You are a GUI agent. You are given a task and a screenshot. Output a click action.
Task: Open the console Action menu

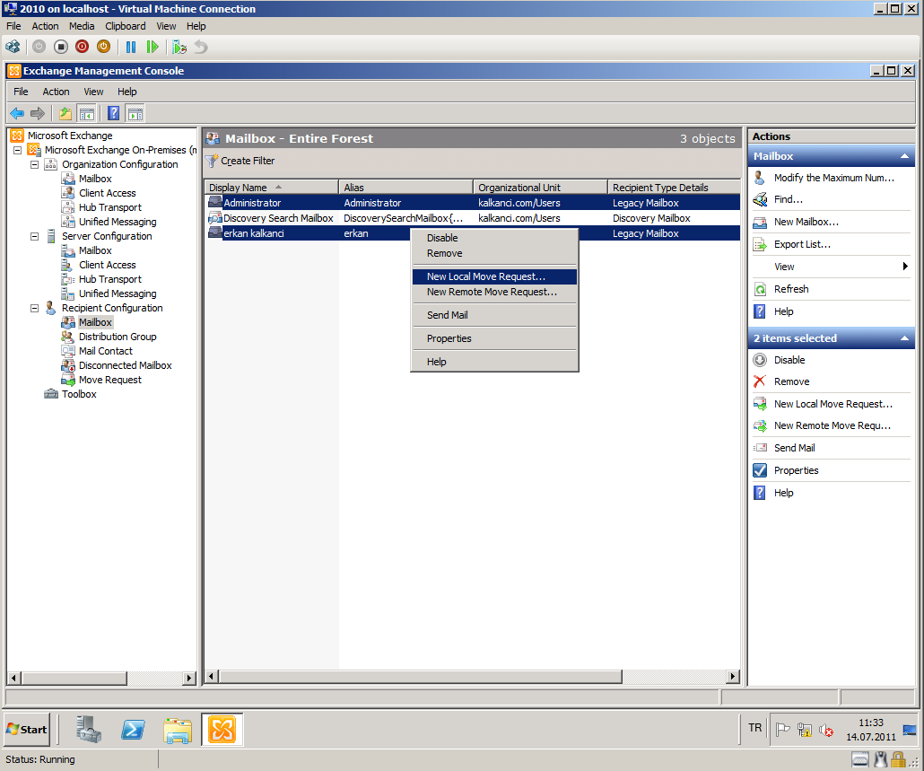click(x=56, y=92)
